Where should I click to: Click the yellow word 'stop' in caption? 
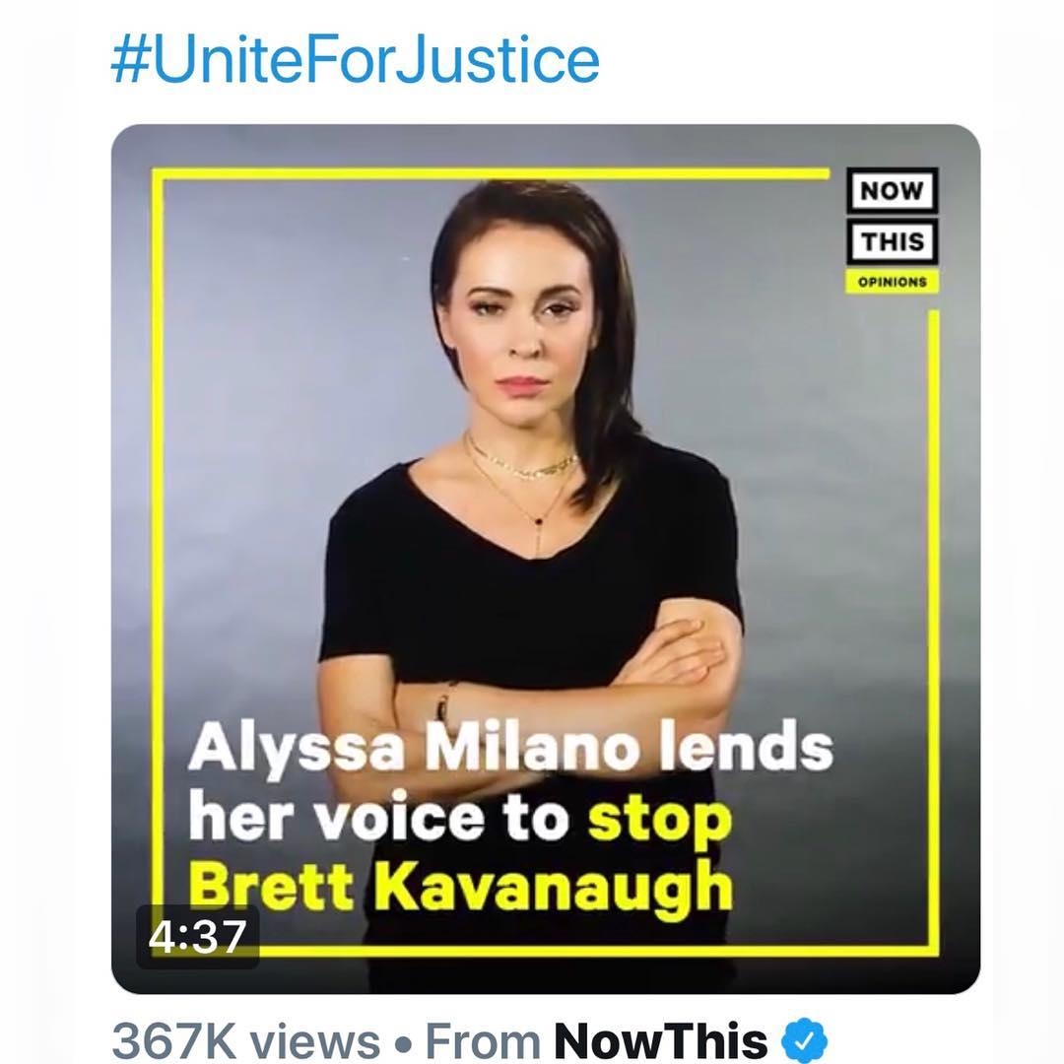point(659,821)
